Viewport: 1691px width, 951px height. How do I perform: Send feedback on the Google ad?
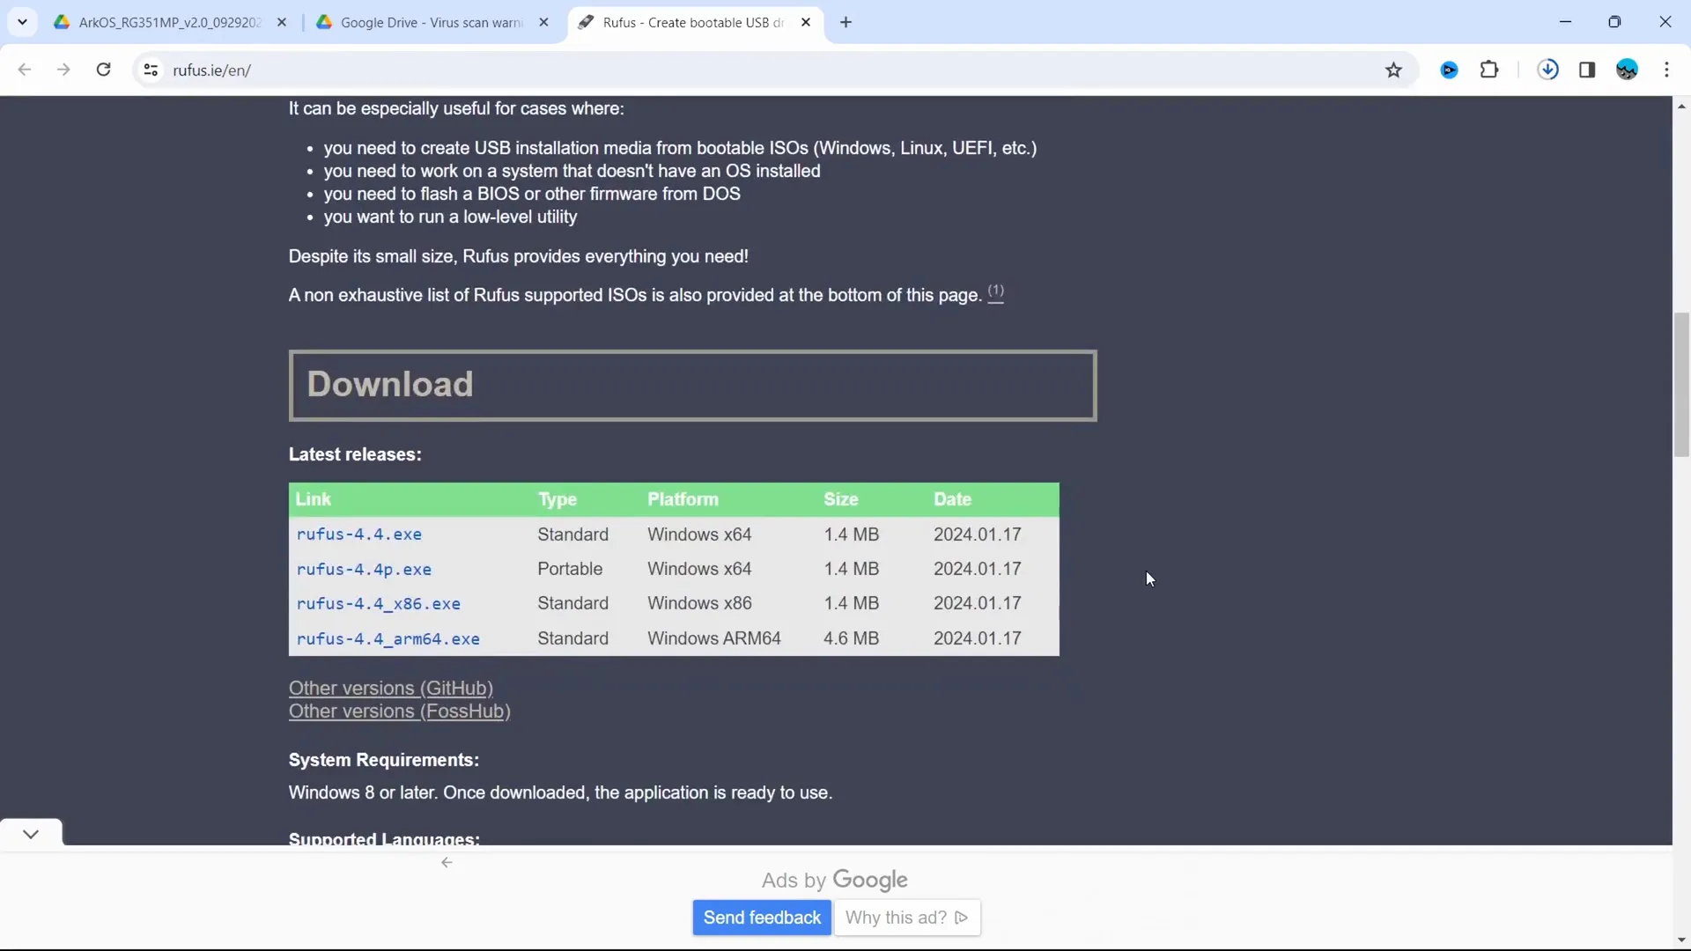click(x=762, y=918)
